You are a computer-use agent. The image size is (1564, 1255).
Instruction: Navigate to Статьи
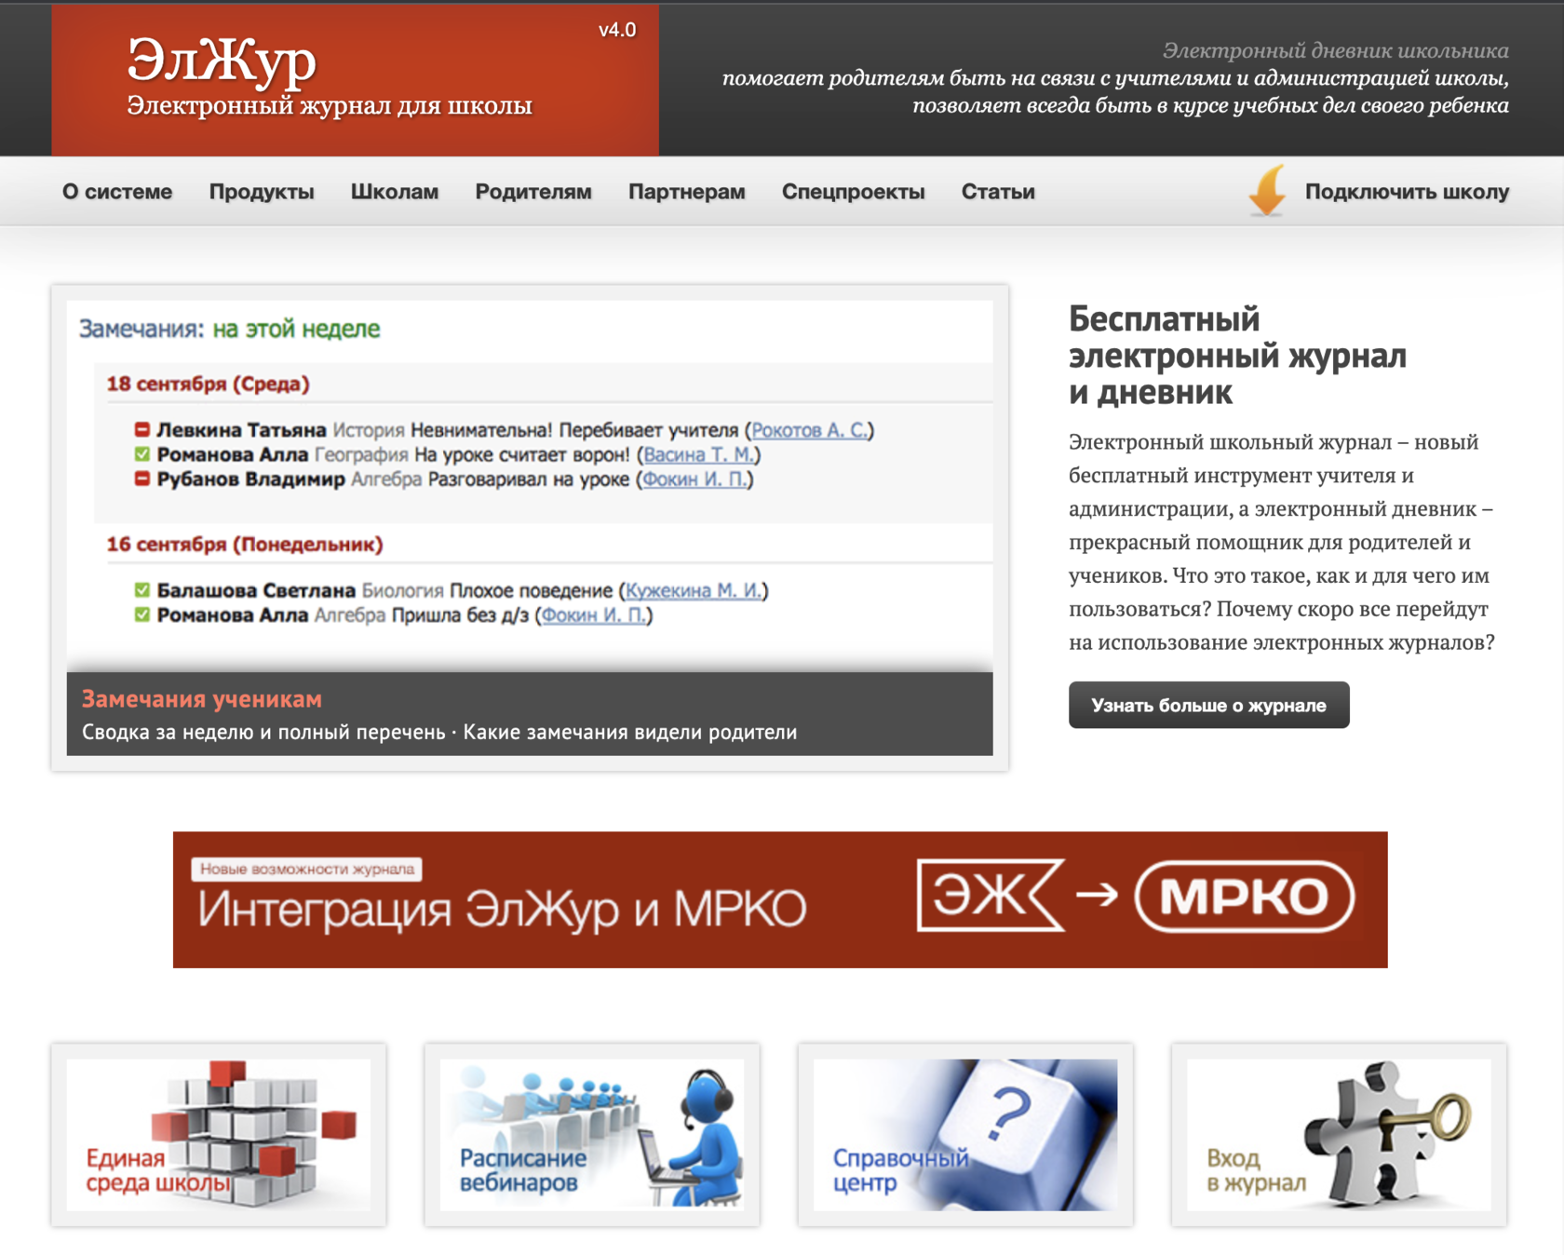[x=998, y=192]
